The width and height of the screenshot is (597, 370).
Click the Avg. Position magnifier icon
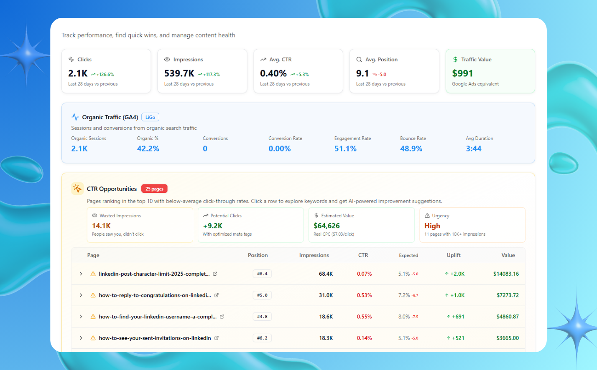[359, 60]
